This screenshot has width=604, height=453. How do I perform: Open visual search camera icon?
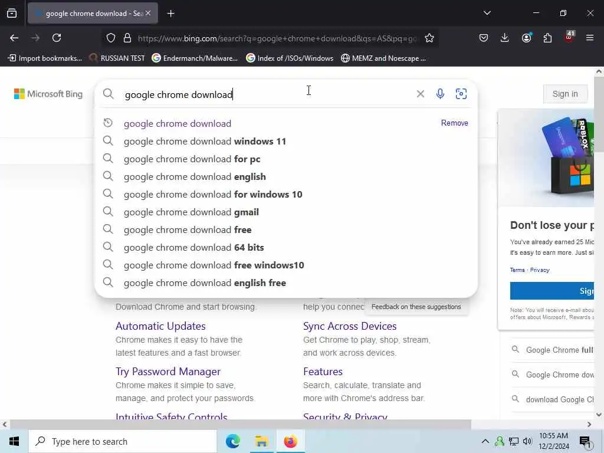pos(461,94)
